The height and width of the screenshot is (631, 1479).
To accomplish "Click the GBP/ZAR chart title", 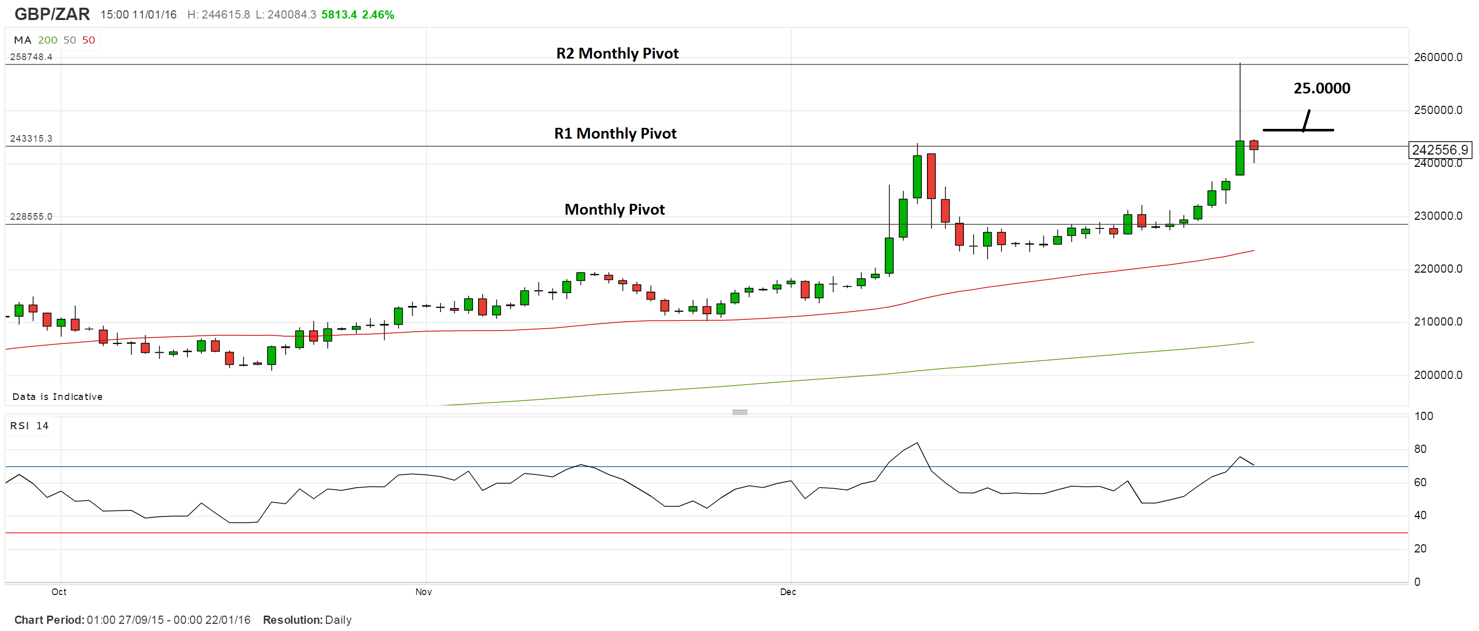I will tap(52, 14).
